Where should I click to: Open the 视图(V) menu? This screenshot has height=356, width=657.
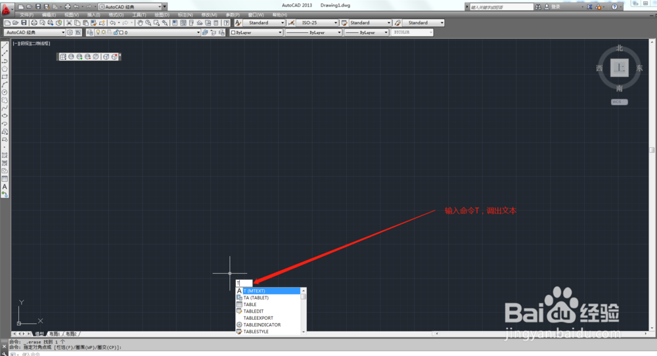click(71, 15)
